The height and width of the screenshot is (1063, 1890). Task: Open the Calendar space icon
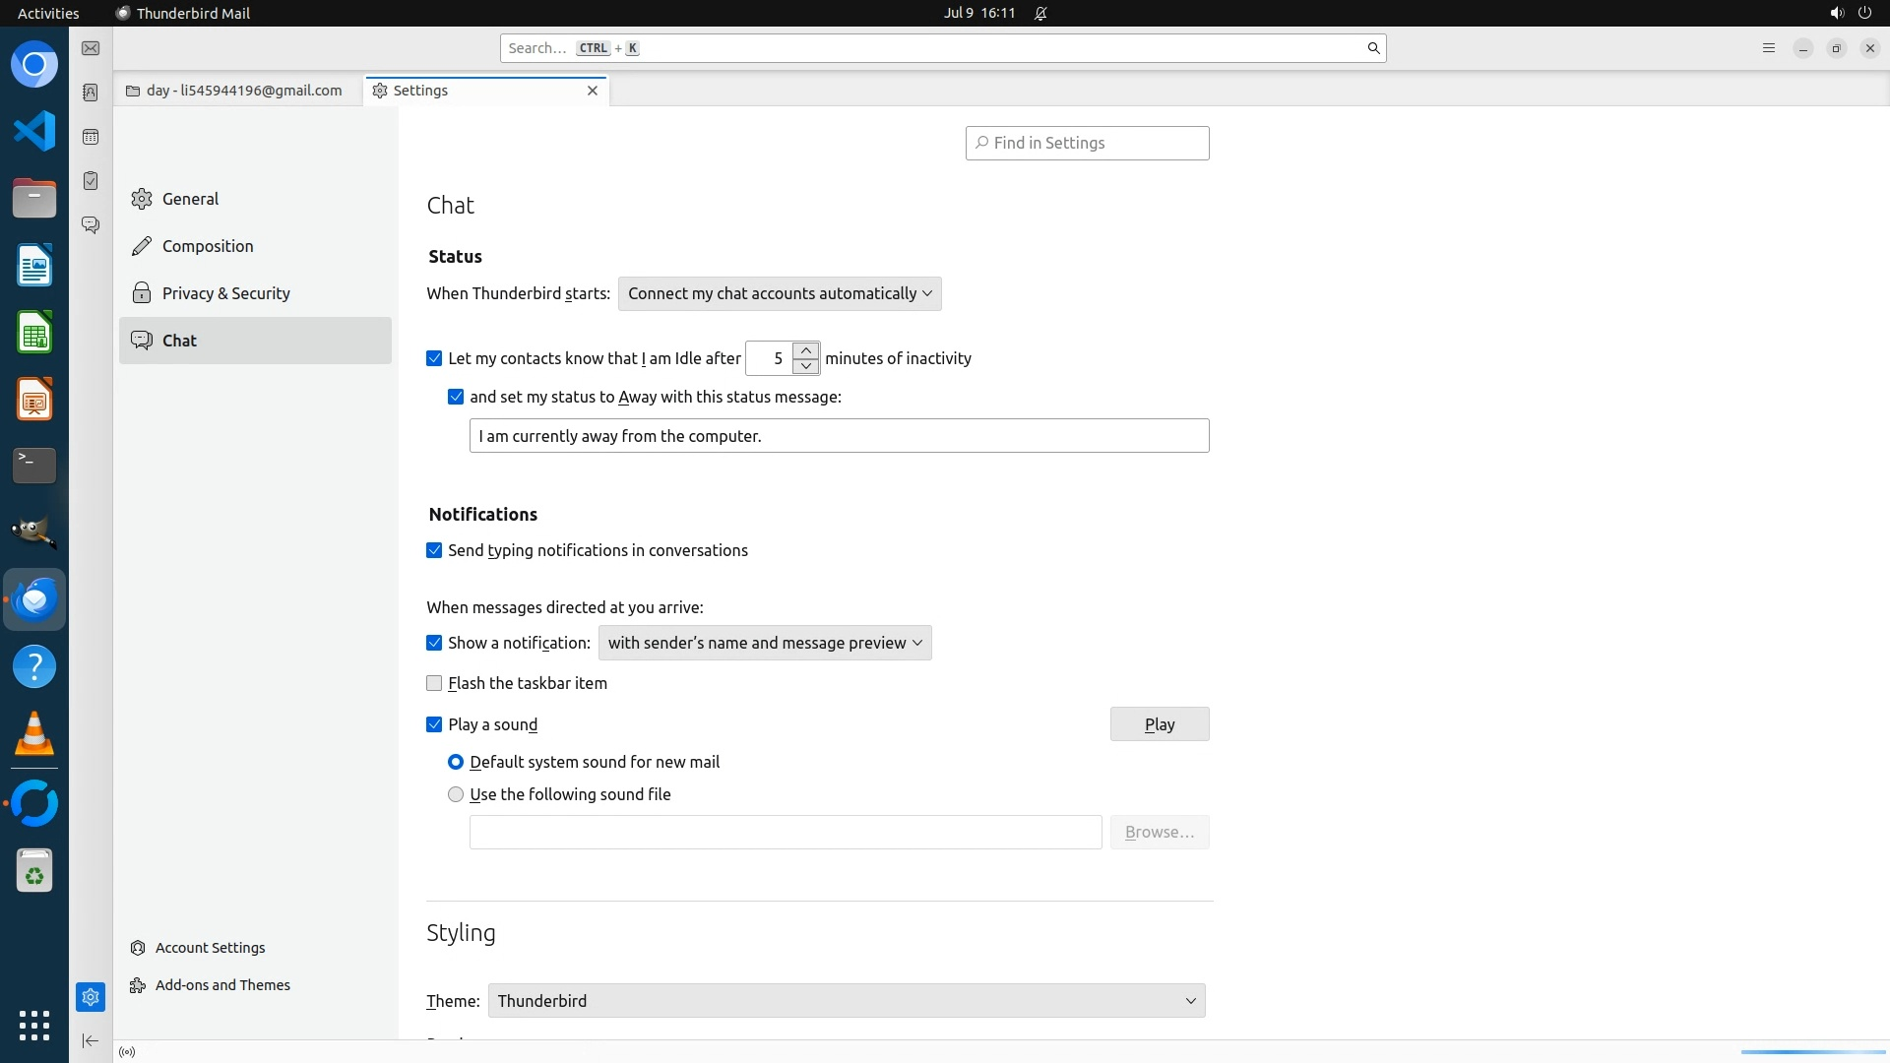[91, 137]
